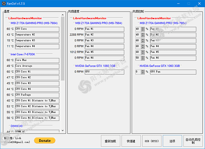
Task: Increase Fan #5 control percentage with up arrow
Action: (143, 51)
